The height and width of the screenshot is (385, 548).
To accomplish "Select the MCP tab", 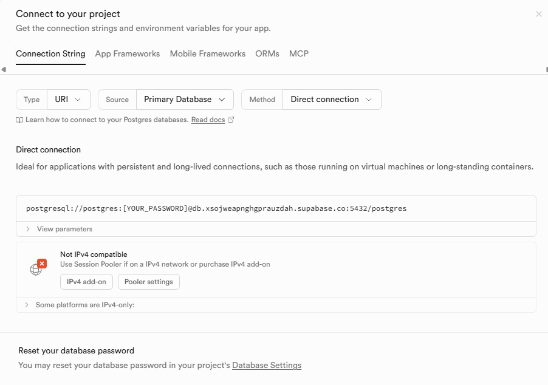I will [299, 53].
